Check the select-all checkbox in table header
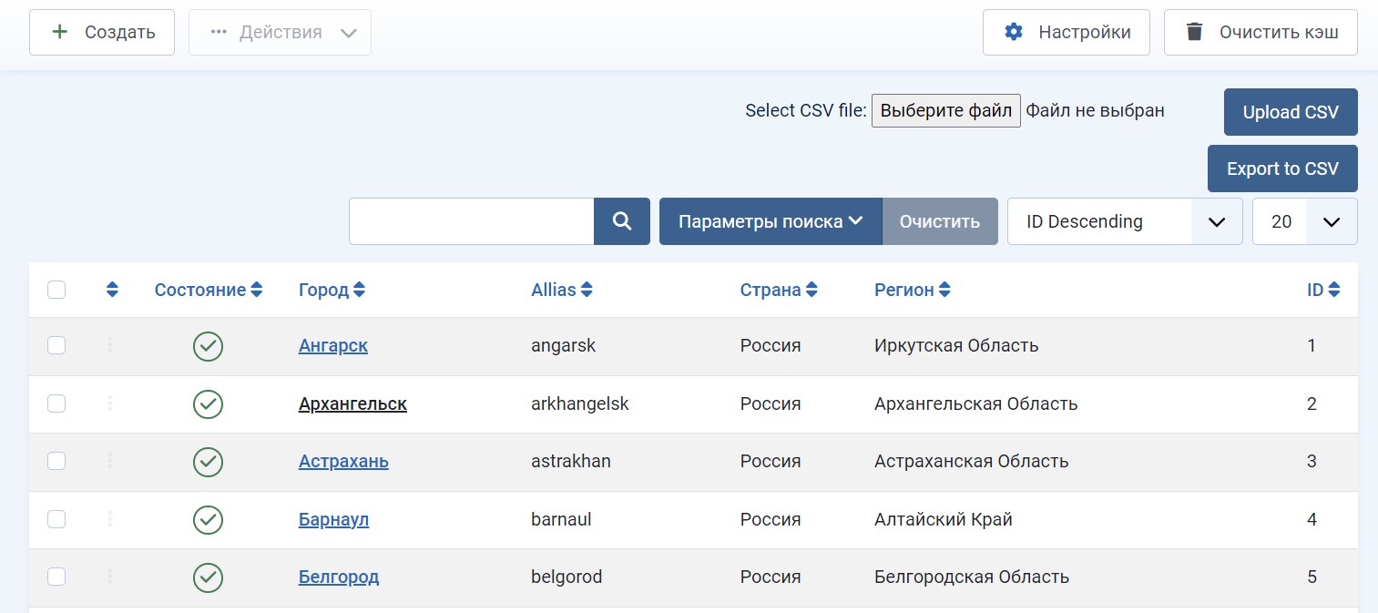1378x613 pixels. [56, 290]
